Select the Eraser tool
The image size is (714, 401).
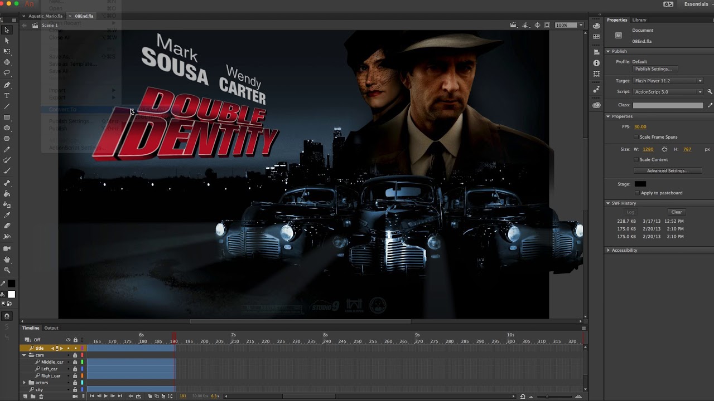(x=7, y=226)
